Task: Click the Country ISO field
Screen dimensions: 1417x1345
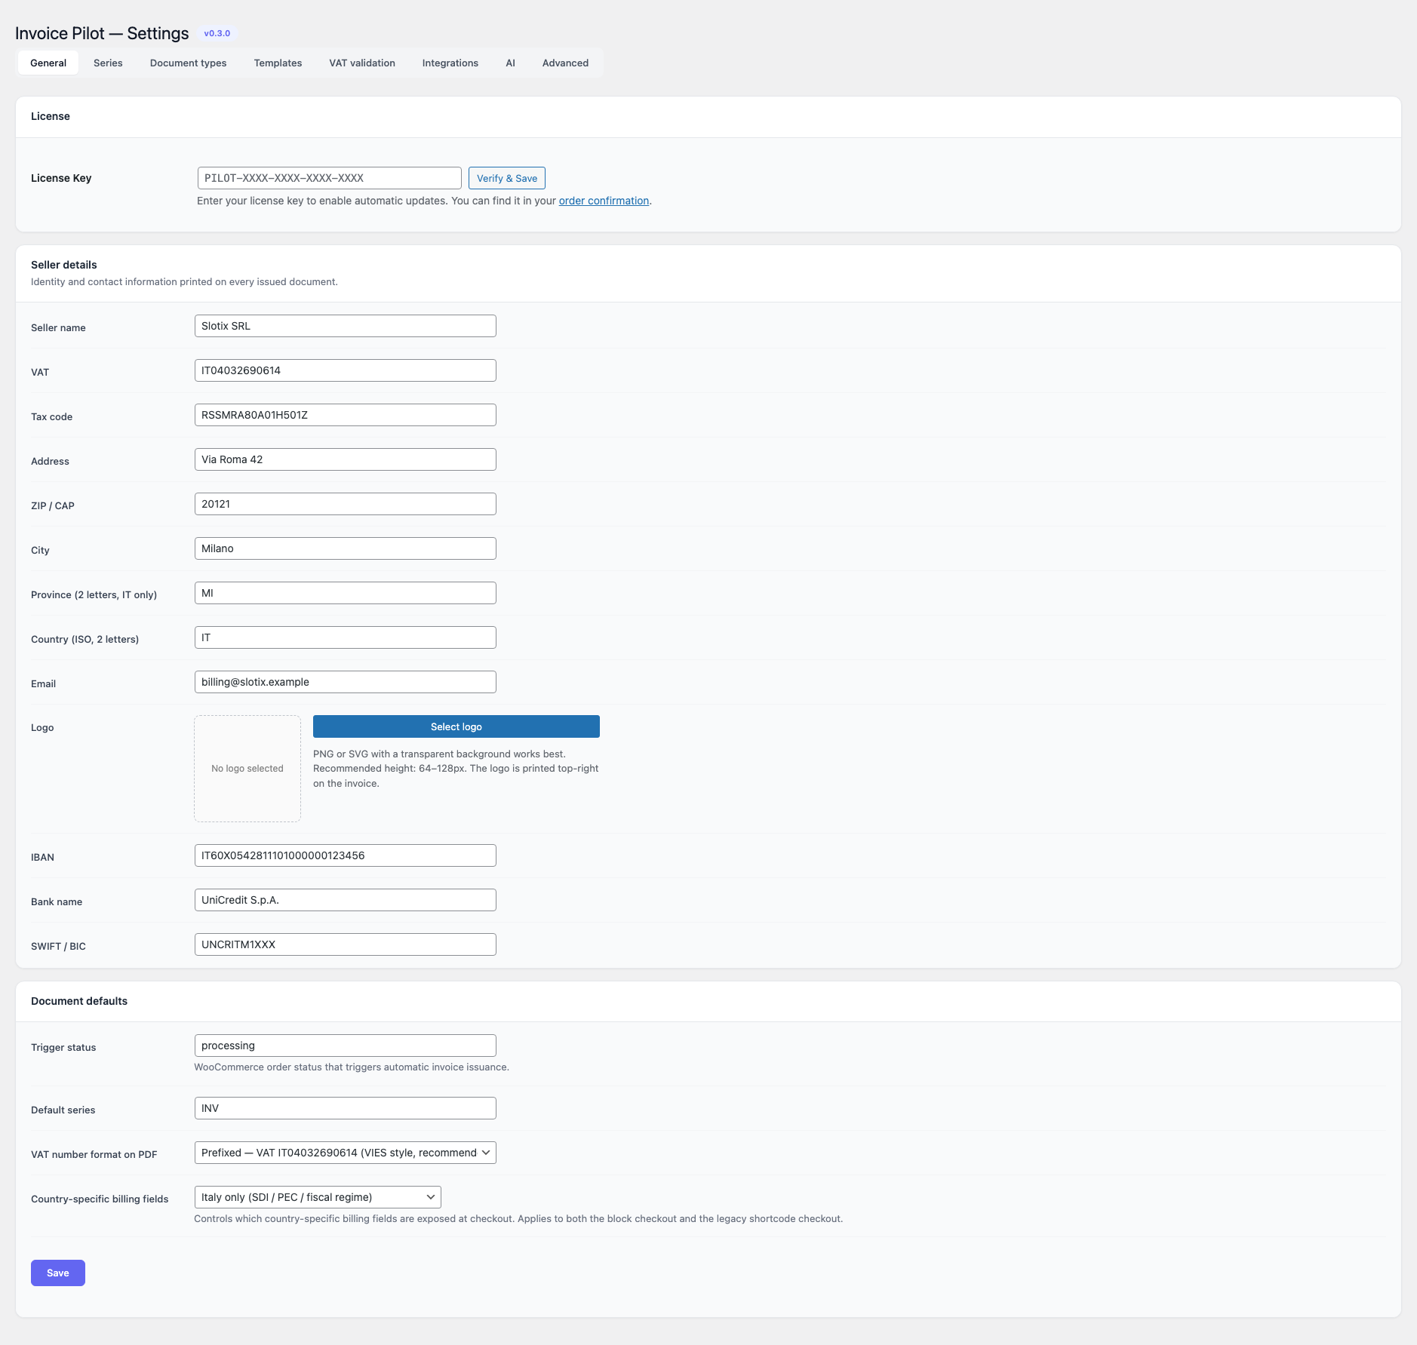Action: coord(346,637)
